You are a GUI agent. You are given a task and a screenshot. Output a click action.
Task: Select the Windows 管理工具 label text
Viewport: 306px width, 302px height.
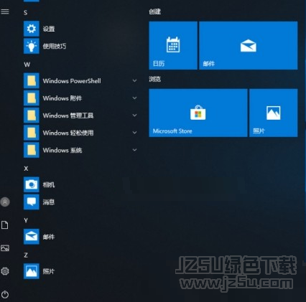[68, 115]
